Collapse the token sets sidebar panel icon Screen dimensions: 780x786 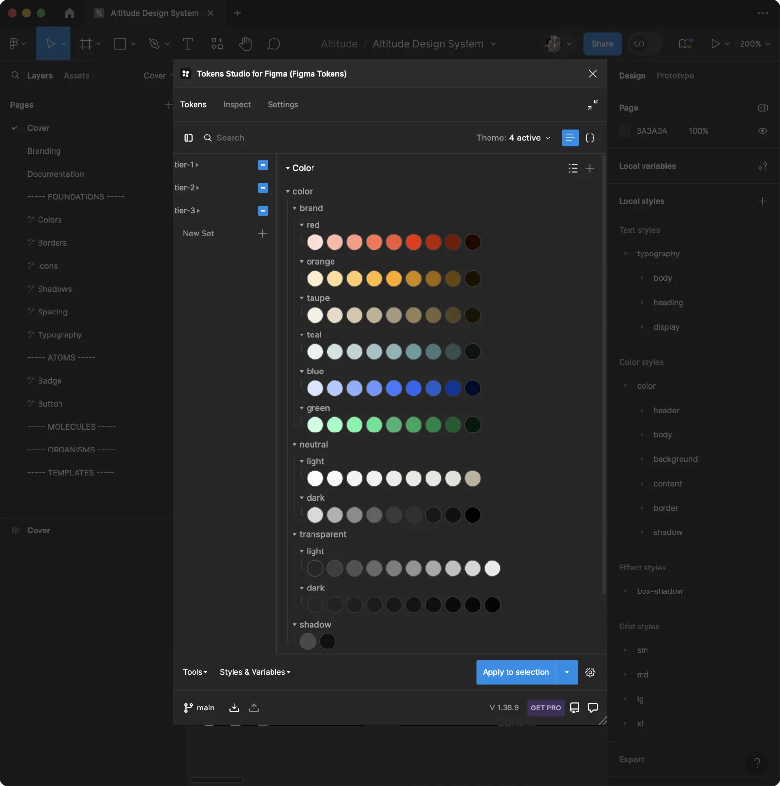[188, 138]
